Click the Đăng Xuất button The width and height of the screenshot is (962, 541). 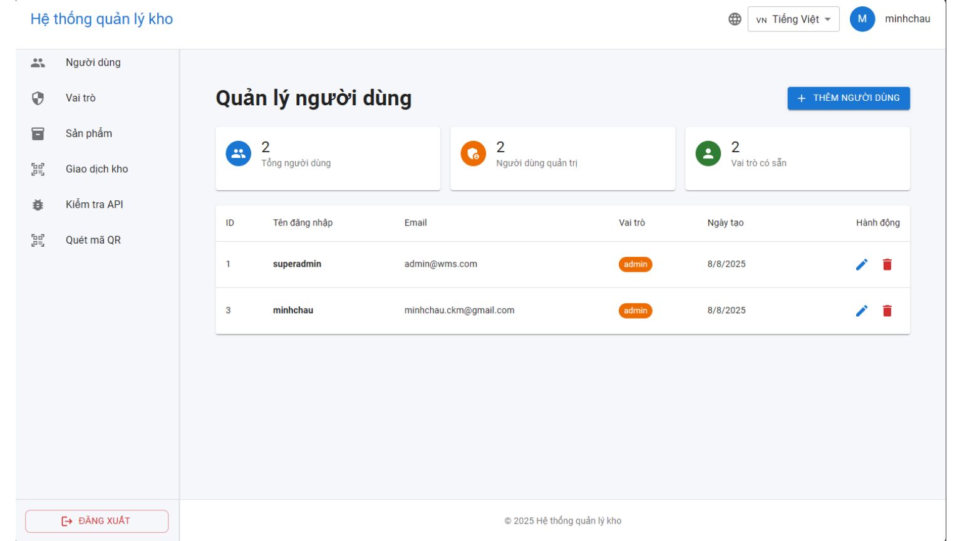[96, 520]
